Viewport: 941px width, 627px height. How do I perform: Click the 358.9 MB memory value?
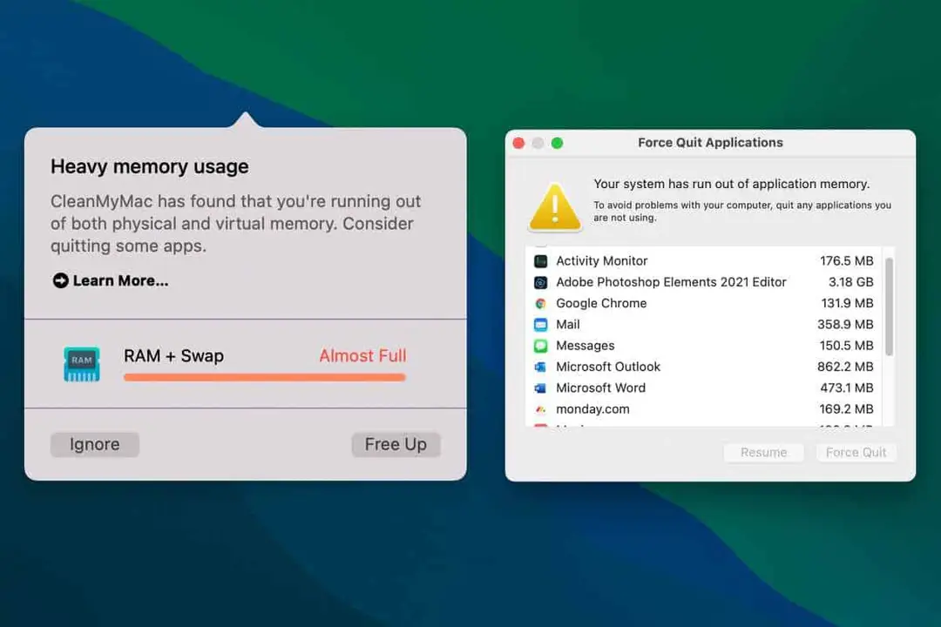point(845,325)
